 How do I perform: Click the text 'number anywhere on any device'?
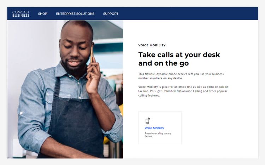[160, 78]
